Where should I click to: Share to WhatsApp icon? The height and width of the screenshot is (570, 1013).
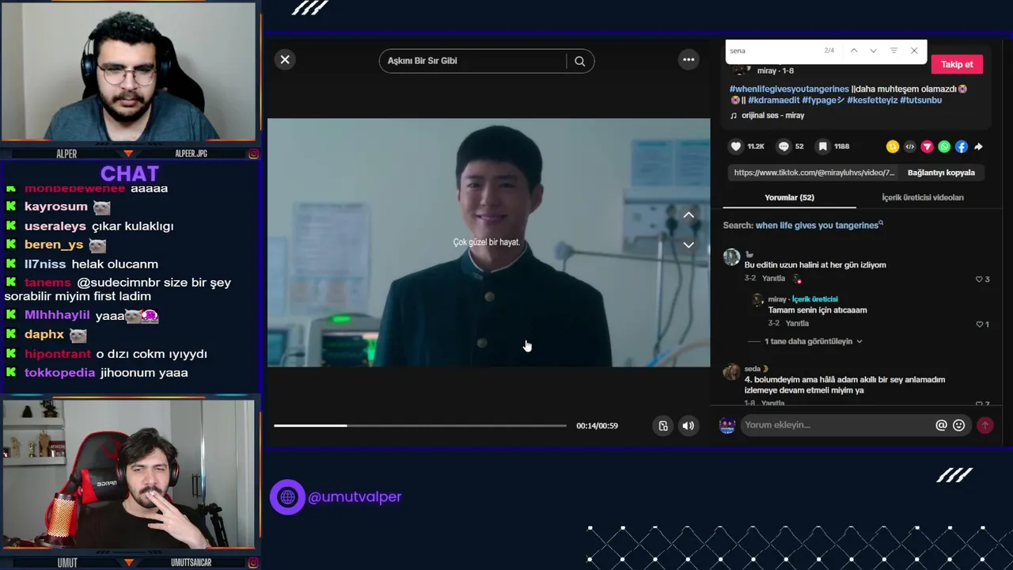944,146
